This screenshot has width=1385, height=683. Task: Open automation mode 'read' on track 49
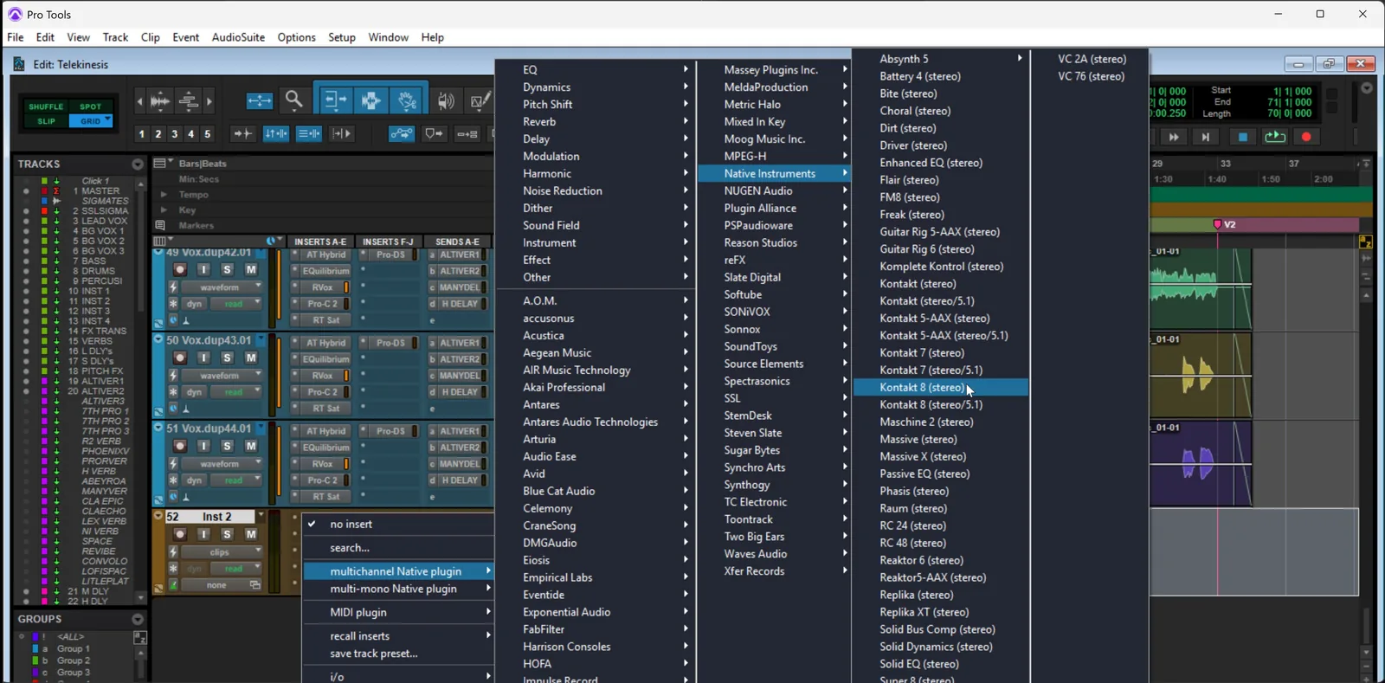pos(234,304)
